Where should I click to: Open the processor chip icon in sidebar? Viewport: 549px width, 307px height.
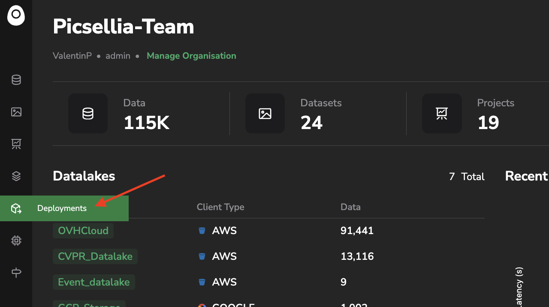pyautogui.click(x=16, y=241)
